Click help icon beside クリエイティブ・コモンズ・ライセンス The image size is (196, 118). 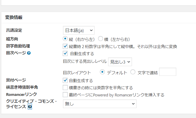pyautogui.click(x=30, y=107)
